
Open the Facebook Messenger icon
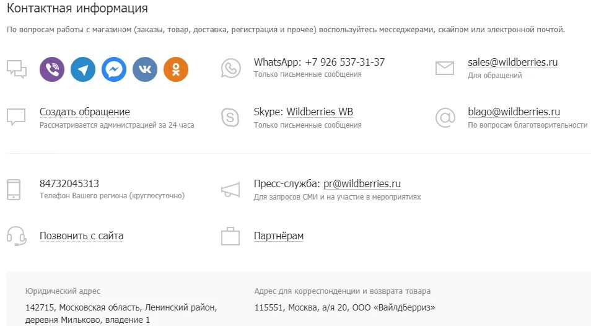(114, 69)
